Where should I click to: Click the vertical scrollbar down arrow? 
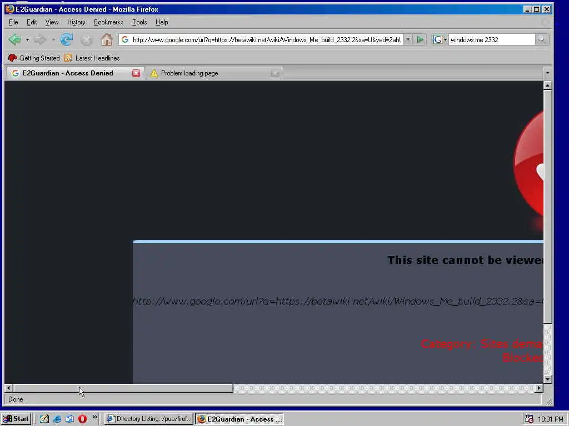(547, 379)
